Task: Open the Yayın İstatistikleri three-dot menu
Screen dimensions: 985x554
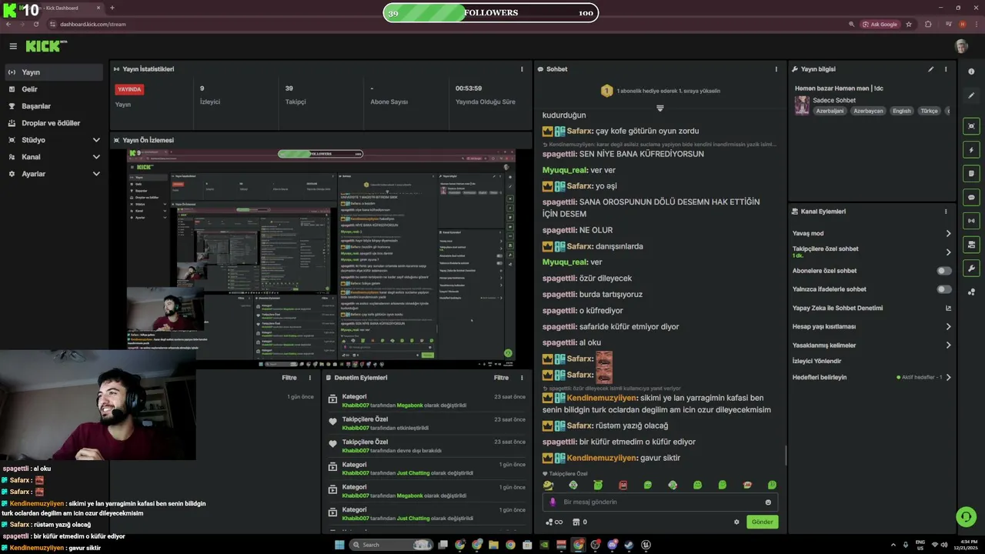Action: [522, 69]
